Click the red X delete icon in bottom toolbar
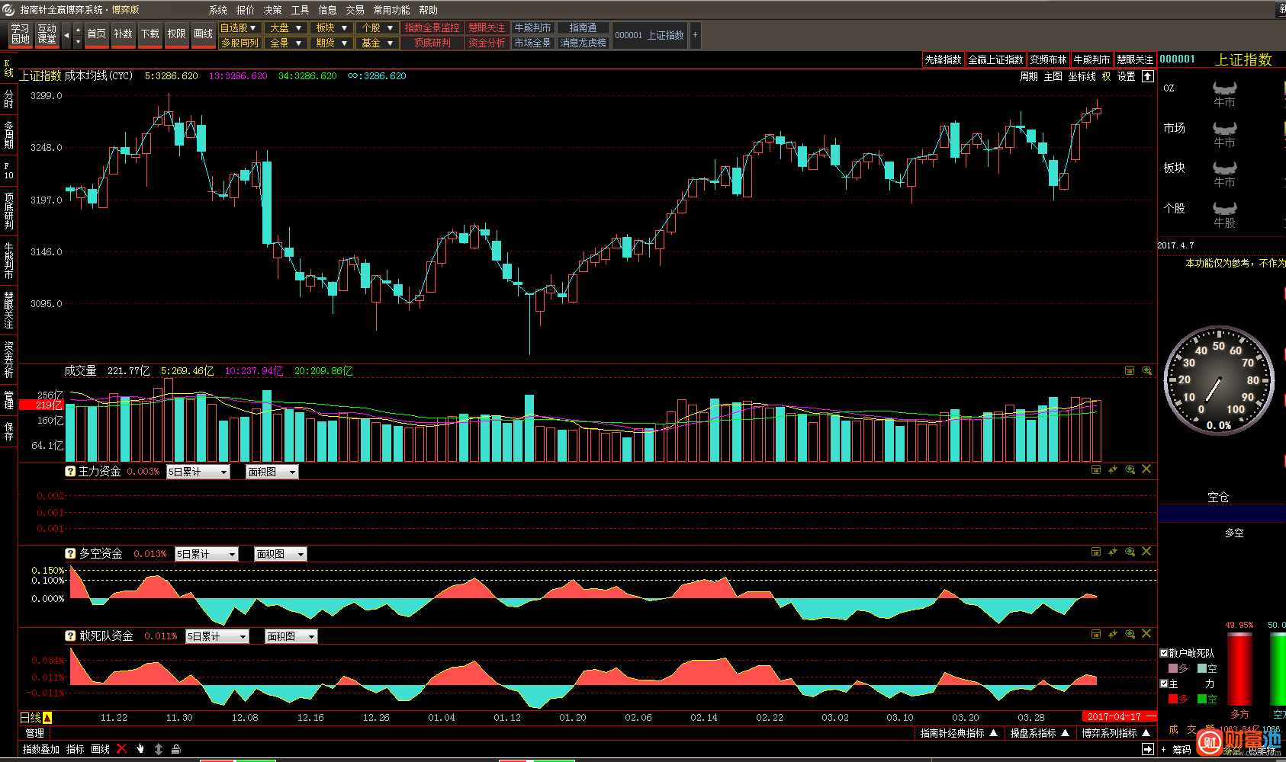 (121, 749)
